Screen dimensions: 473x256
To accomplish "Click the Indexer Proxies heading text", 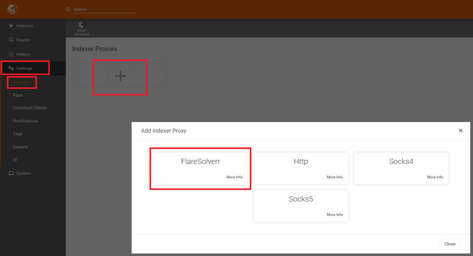I will (94, 49).
